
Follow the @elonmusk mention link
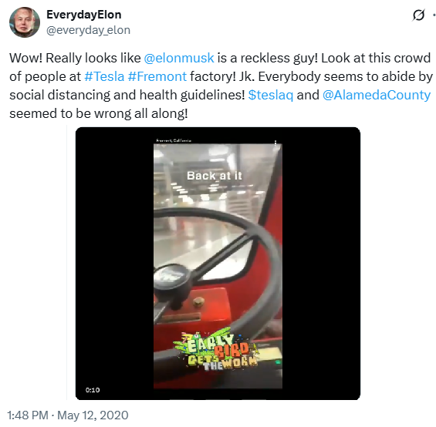point(179,58)
